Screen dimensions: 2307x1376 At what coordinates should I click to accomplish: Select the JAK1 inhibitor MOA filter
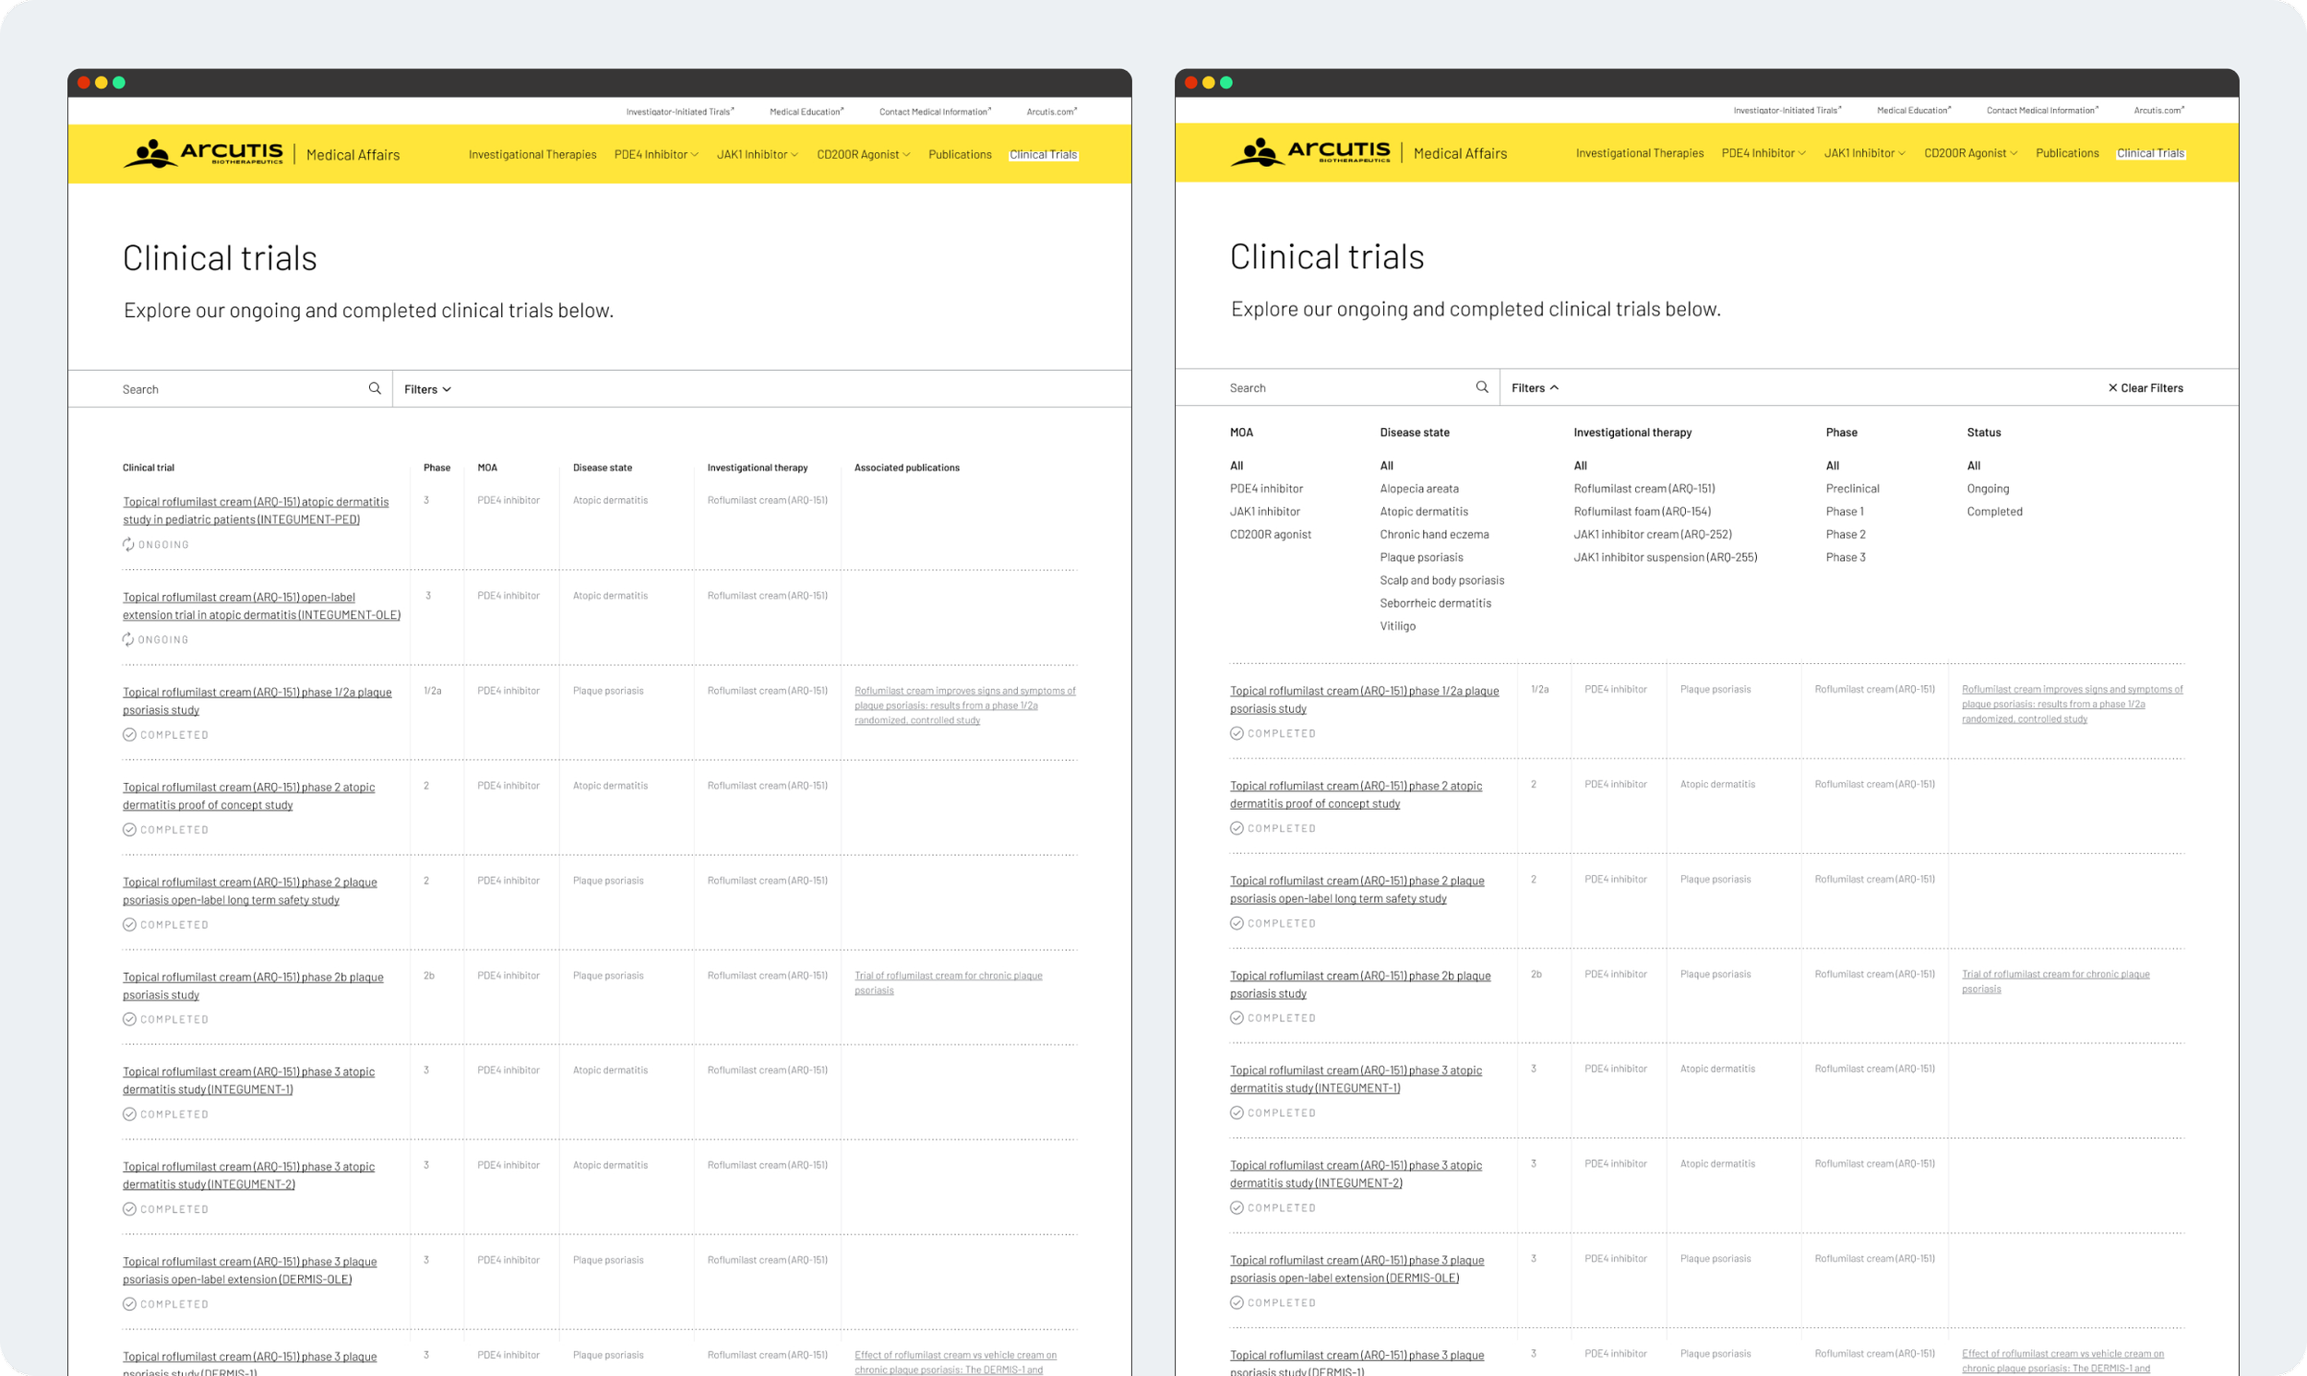click(1264, 512)
